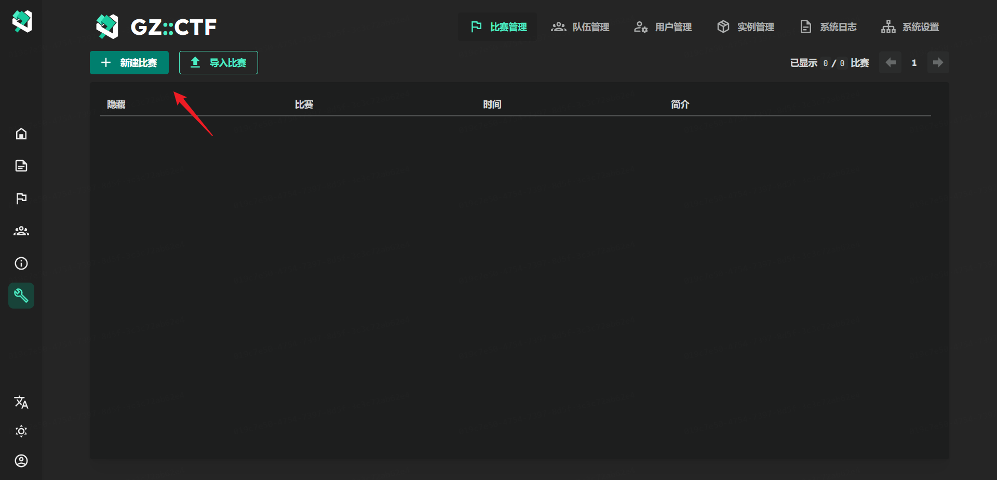Open the user account profile icon

[x=21, y=461]
